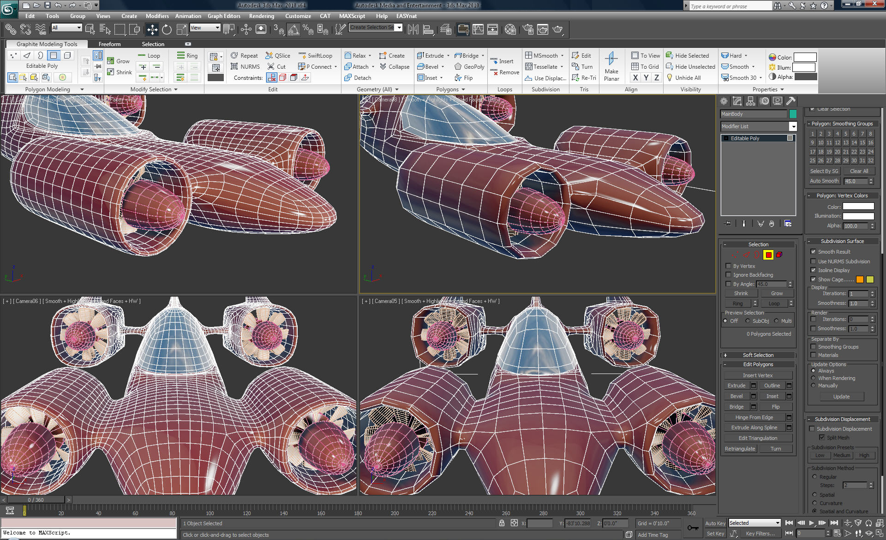The height and width of the screenshot is (540, 886).
Task: Open the Modifier List dropdown
Action: click(x=793, y=126)
